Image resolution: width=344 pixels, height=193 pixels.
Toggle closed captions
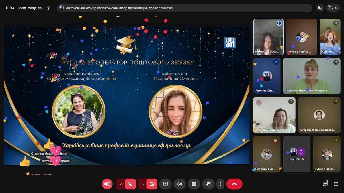pos(194,184)
